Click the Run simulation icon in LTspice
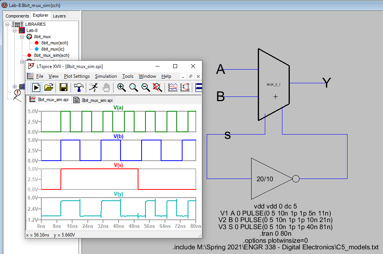 (x=36, y=88)
